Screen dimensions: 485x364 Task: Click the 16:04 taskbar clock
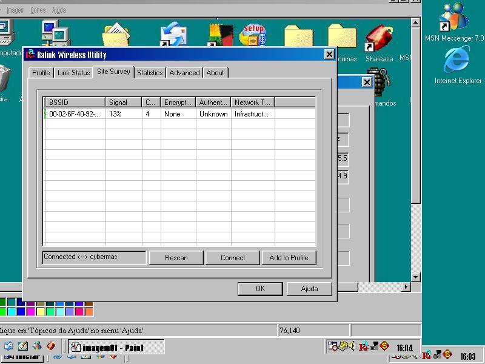point(404,348)
